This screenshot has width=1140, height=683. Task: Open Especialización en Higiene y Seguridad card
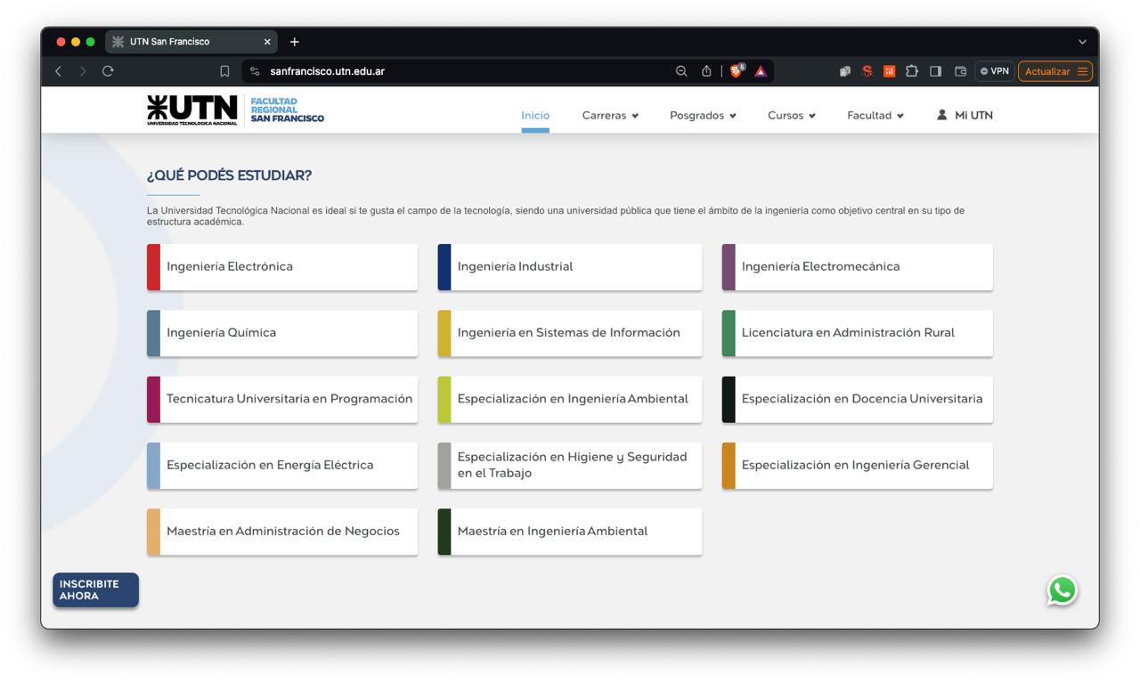point(570,466)
